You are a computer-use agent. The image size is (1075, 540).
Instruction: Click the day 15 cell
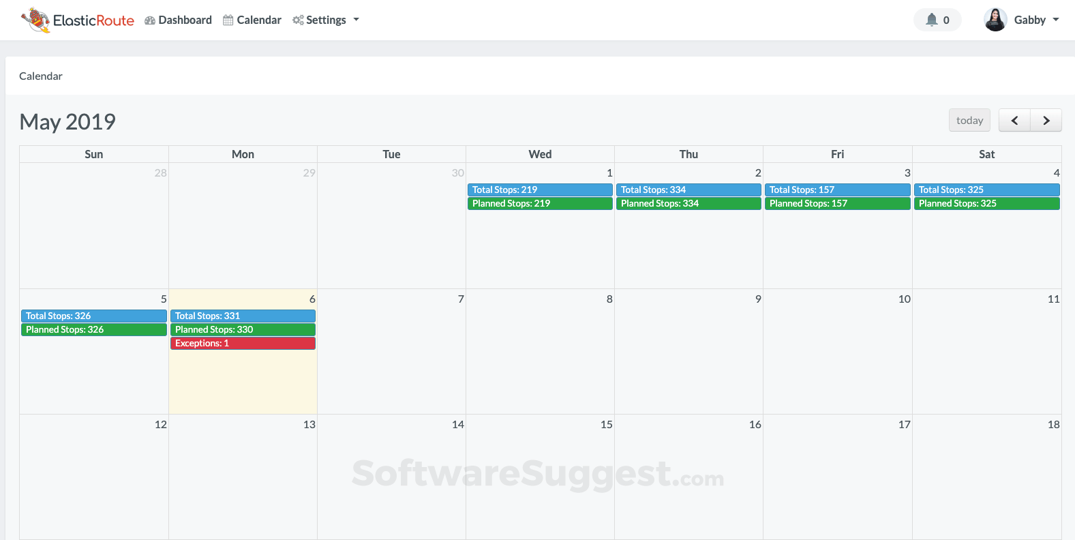(x=540, y=477)
